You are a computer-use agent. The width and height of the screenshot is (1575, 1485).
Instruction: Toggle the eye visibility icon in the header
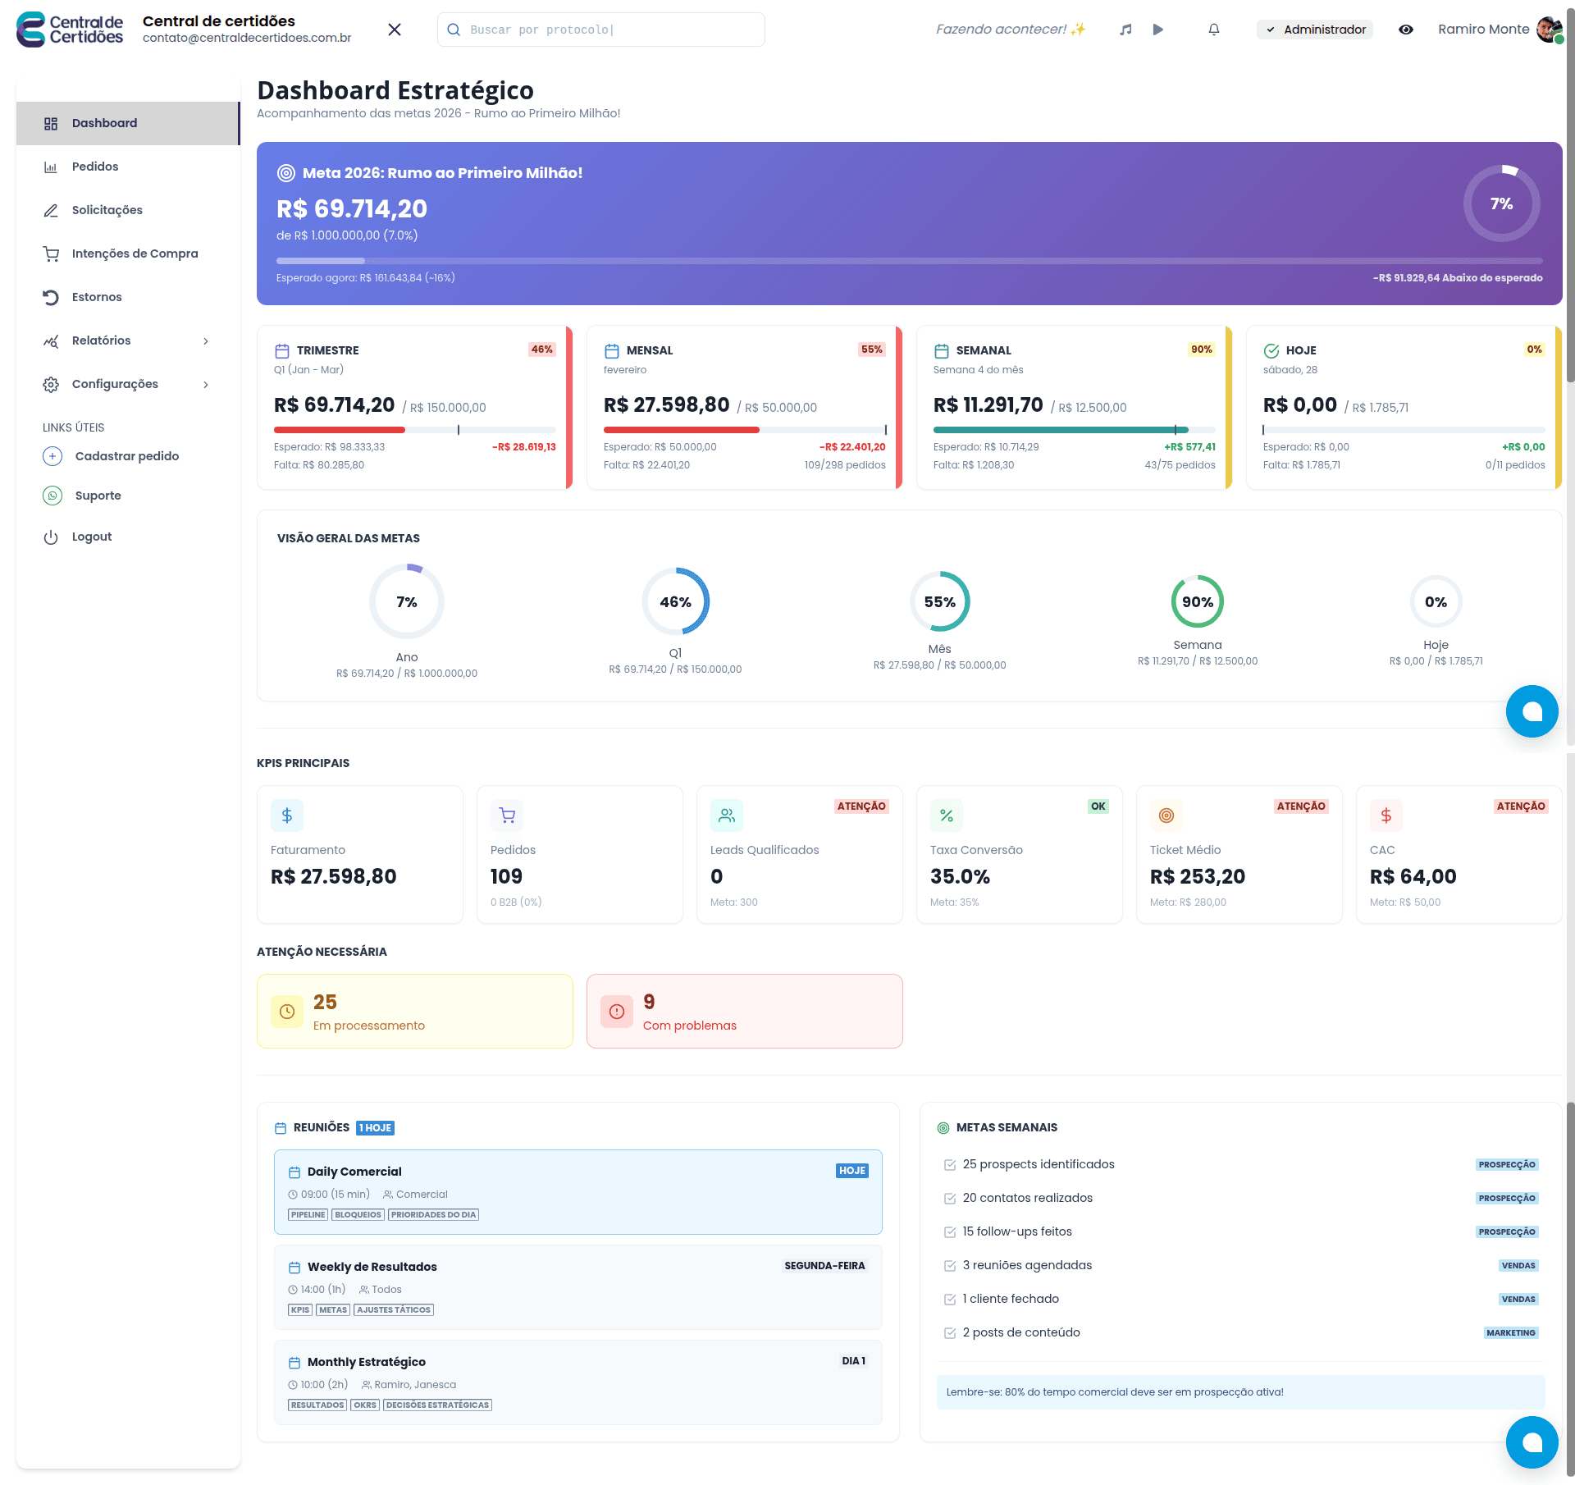pos(1406,29)
